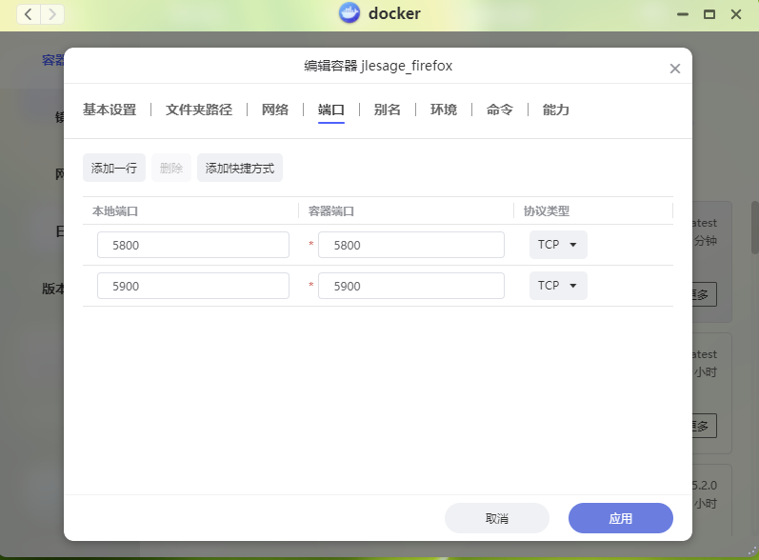Click the 添加一行 button
The height and width of the screenshot is (560, 759).
coord(114,169)
